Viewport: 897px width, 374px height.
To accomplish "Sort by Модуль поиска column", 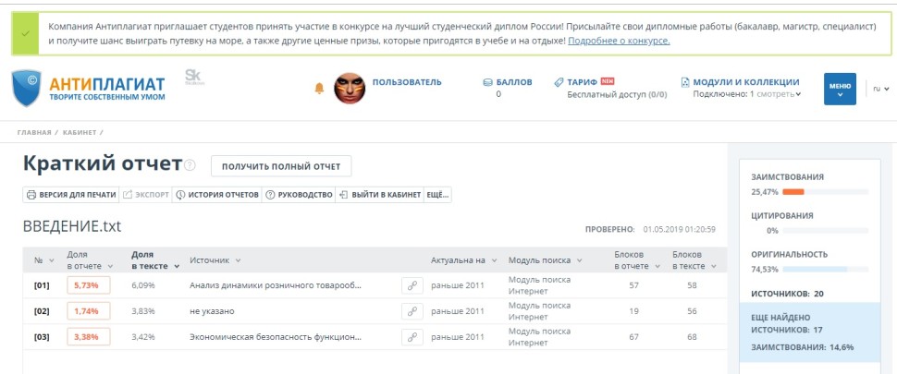I will click(x=546, y=260).
